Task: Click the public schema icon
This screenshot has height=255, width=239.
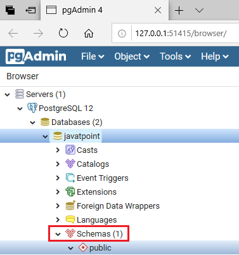Action: click(x=83, y=247)
